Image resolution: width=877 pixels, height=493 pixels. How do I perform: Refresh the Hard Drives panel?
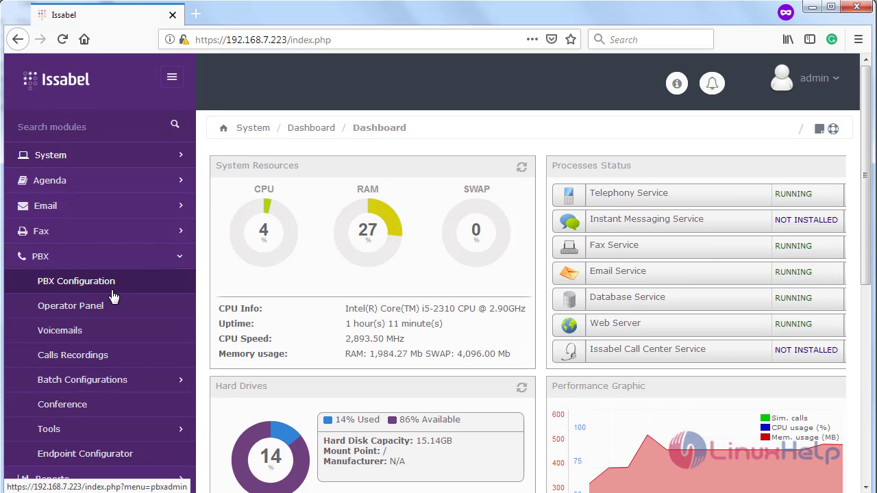[521, 387]
